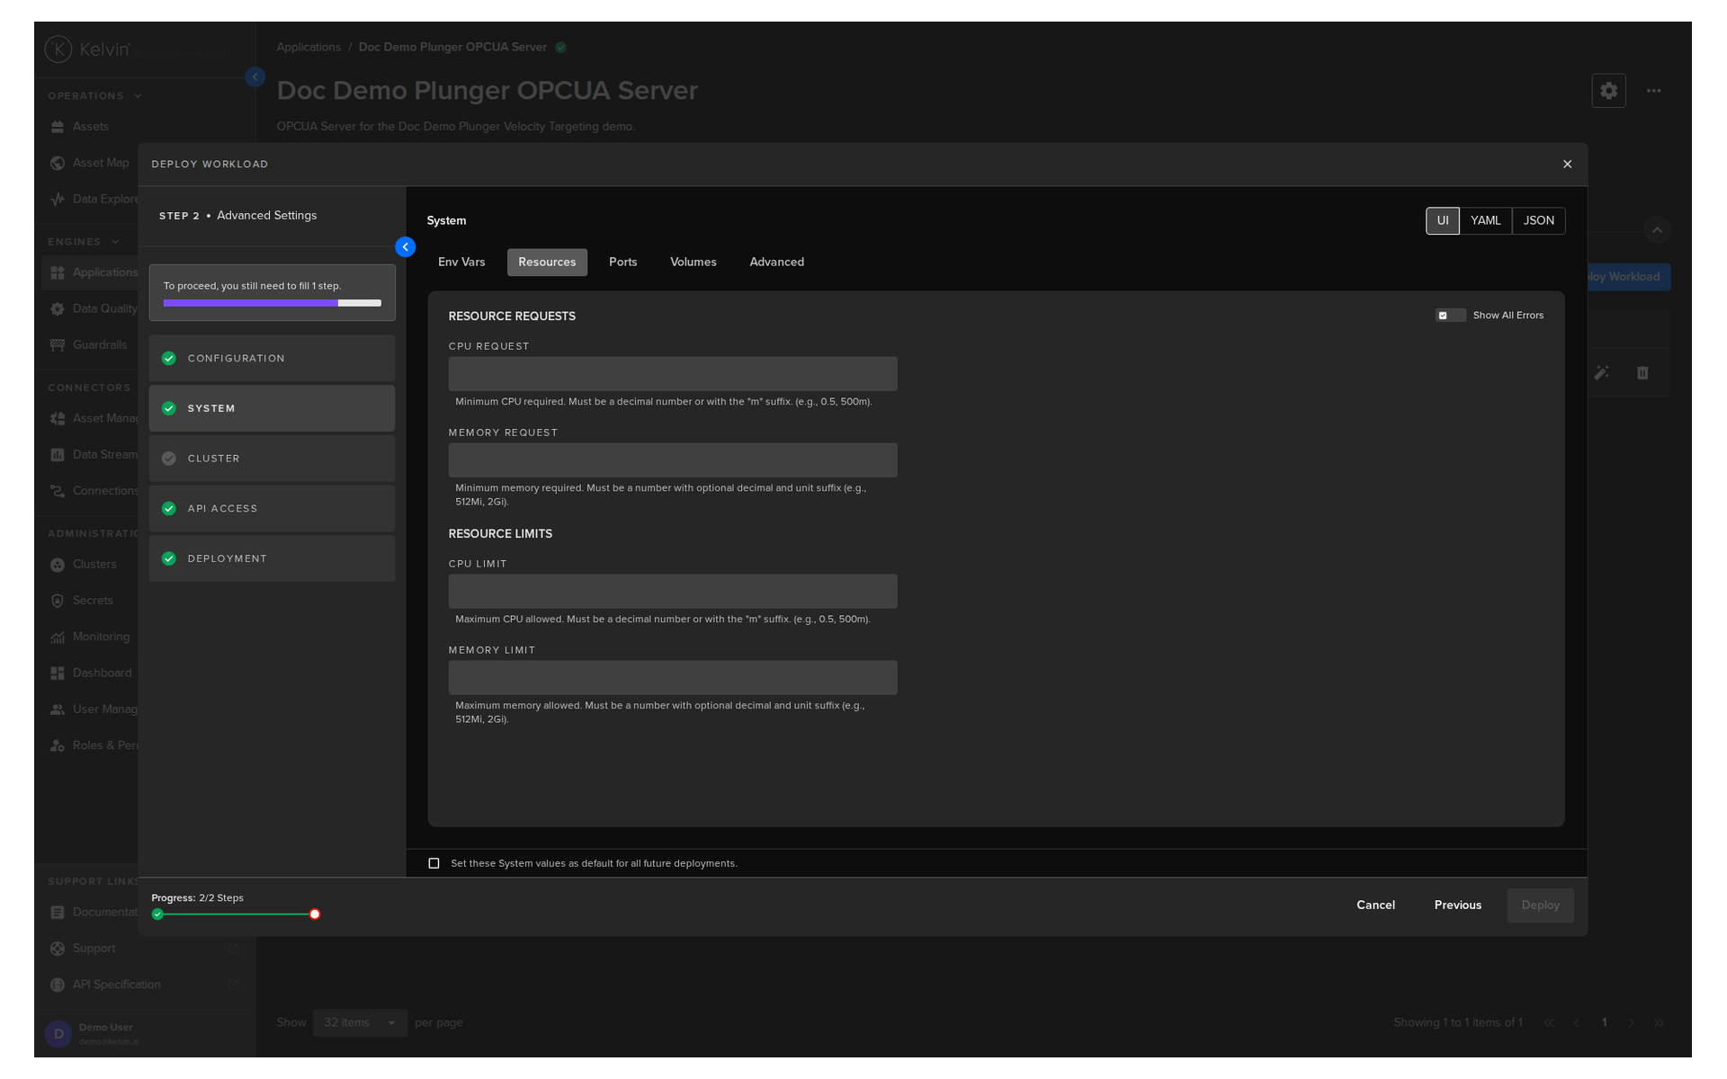Click the red endpoint on progress tracker
The height and width of the screenshot is (1079, 1727).
pos(315,914)
